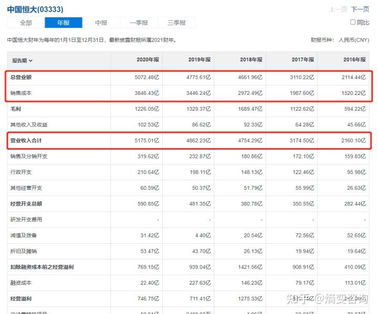Click the 研发开支费用 row label

coord(26,219)
